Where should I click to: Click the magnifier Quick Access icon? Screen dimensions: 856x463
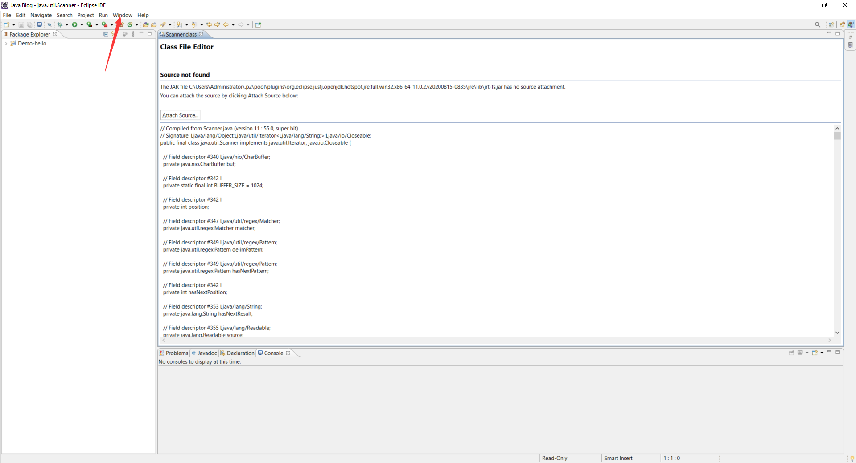(818, 24)
